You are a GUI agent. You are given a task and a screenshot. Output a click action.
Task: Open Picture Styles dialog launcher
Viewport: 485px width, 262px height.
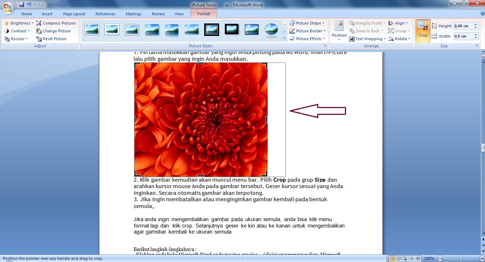coord(325,46)
